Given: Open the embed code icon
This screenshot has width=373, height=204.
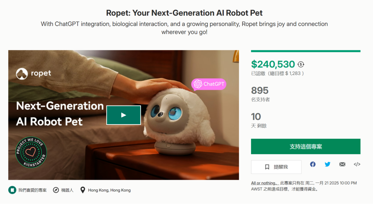Looking at the screenshot, I should (357, 164).
